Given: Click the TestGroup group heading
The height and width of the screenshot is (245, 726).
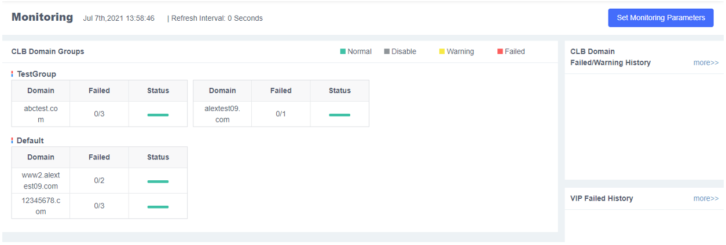Looking at the screenshot, I should [x=36, y=74].
